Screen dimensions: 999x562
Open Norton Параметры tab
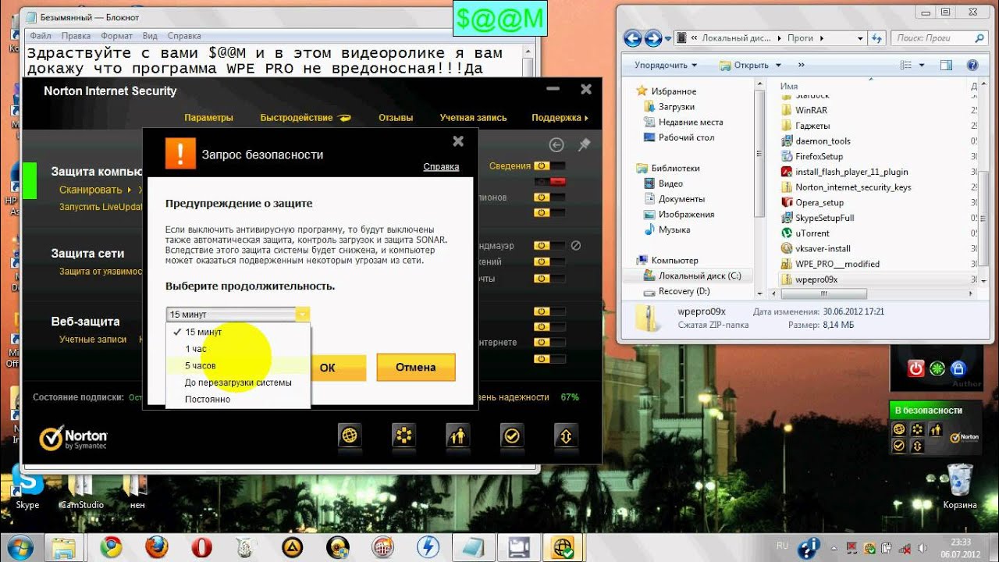(208, 118)
